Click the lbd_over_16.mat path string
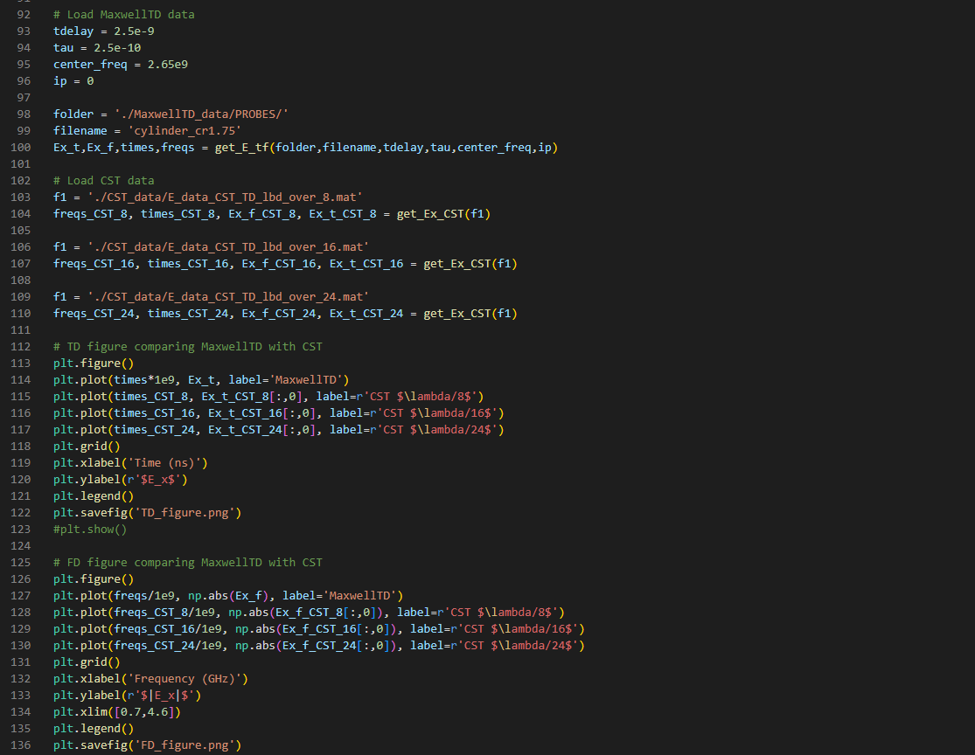This screenshot has width=975, height=755. 228,247
